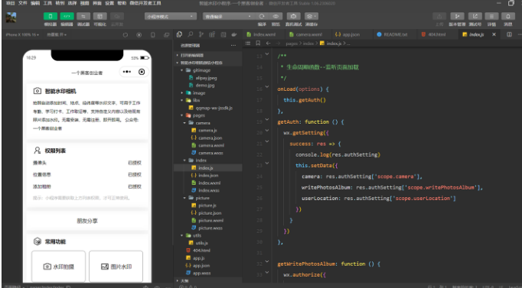Viewport: 522px width, 288px height.
Task: Click the mini program capsule menu dots
Action: 127,72
